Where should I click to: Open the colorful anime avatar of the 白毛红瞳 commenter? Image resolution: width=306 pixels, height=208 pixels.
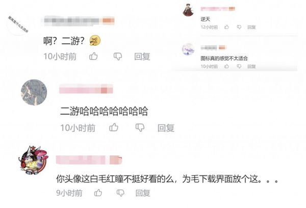[33, 161]
